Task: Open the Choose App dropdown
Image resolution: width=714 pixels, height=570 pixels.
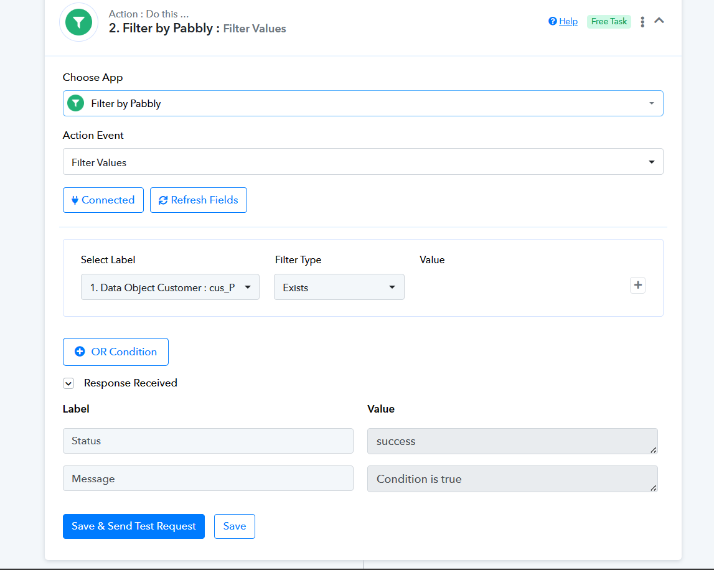Action: [x=363, y=103]
